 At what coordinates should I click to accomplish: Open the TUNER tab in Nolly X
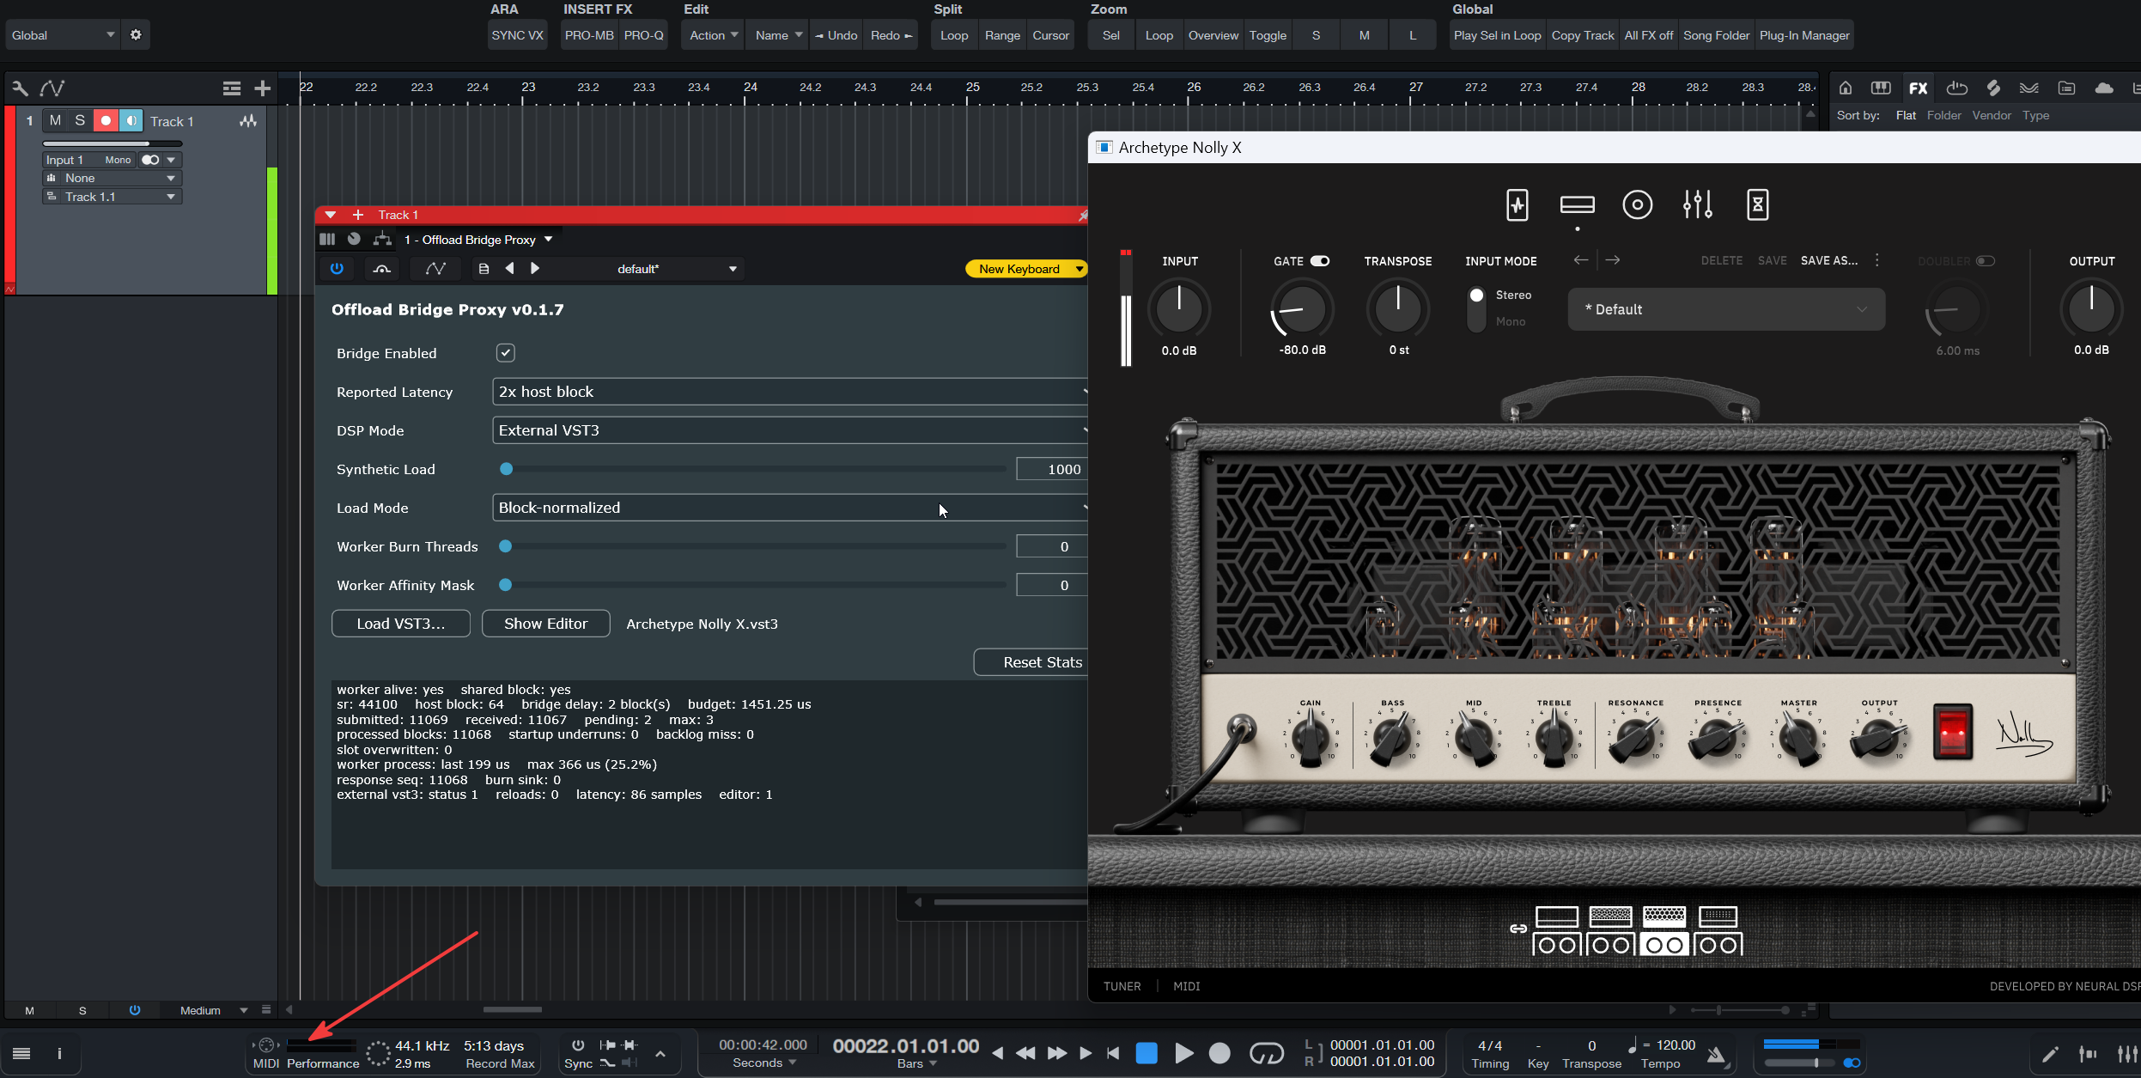pos(1122,986)
